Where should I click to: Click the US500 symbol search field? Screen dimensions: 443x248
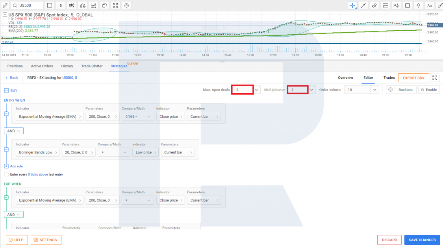[x=30, y=6]
